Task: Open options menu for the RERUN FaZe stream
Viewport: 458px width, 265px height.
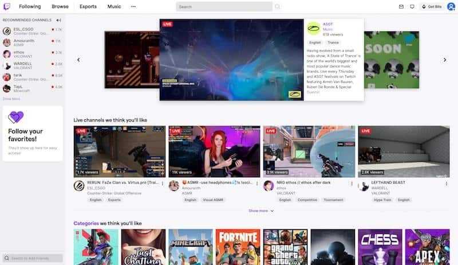Action: pos(163,184)
